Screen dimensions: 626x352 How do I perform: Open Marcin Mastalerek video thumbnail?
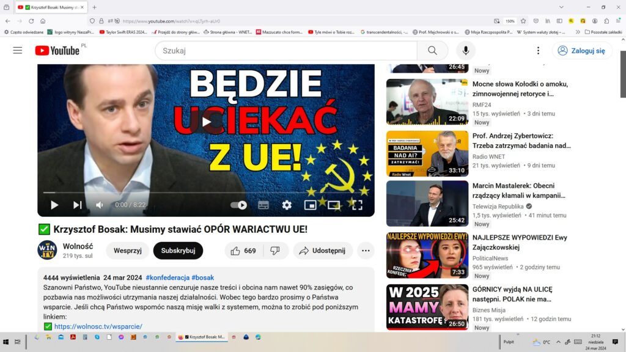[x=427, y=204]
